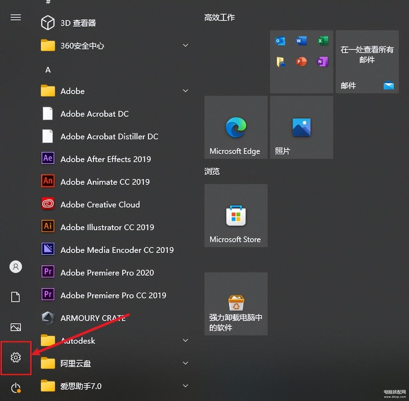
Task: Click the 浏览 group title
Action: [212, 171]
